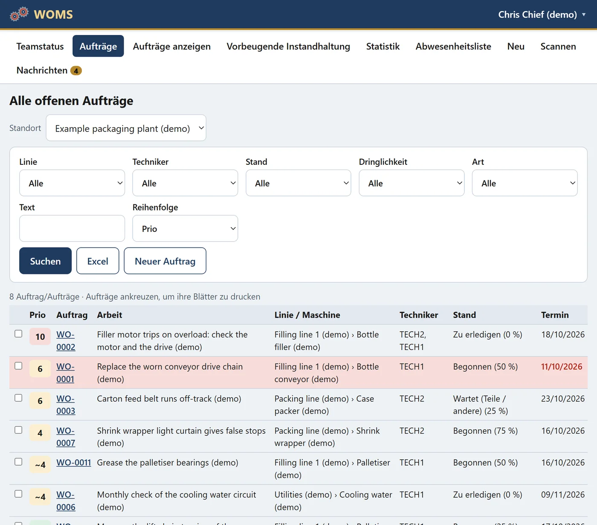This screenshot has width=597, height=525.
Task: Click the ~4 priority badge of WO-0011
Action: pyautogui.click(x=40, y=465)
